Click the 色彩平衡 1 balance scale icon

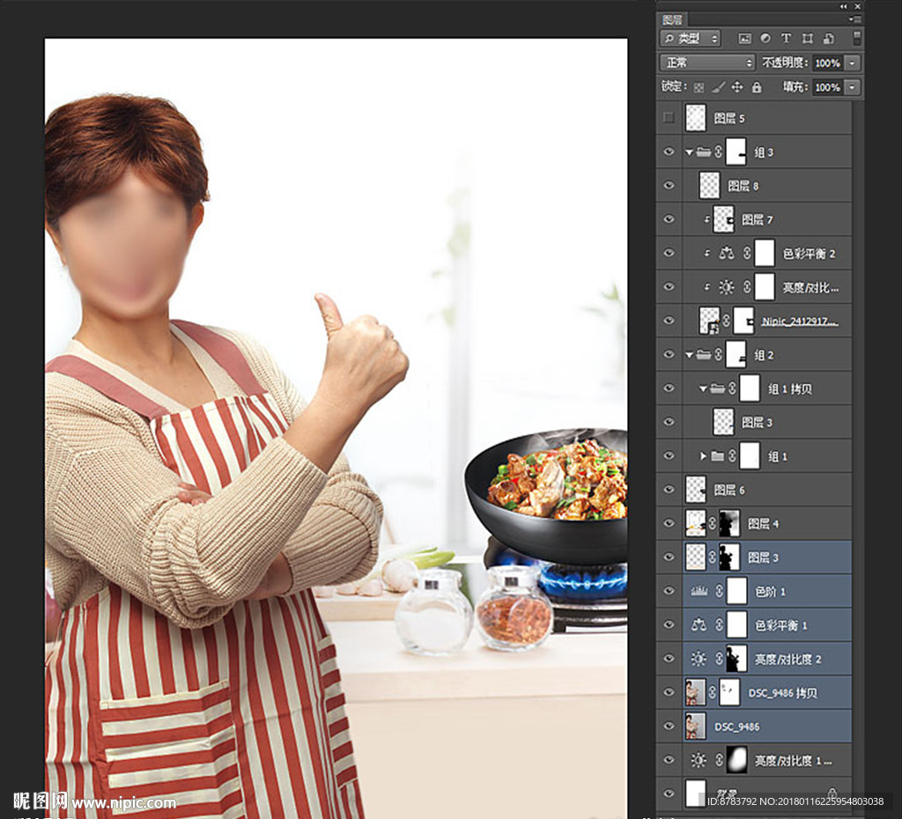click(x=699, y=624)
